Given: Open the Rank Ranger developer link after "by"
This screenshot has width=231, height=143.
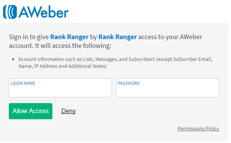Looking at the screenshot, I should click(x=117, y=37).
